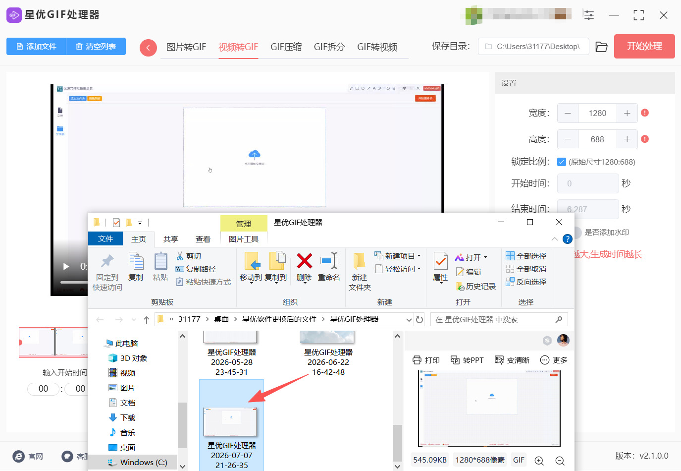Click Pin to Quick Access in Explorer ribbon

click(107, 272)
